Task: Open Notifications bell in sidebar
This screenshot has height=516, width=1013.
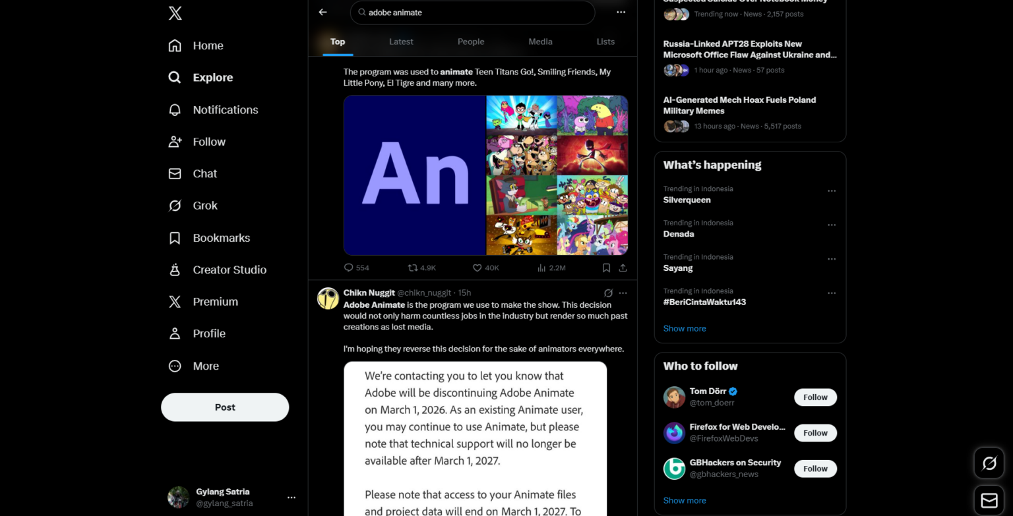Action: [213, 109]
